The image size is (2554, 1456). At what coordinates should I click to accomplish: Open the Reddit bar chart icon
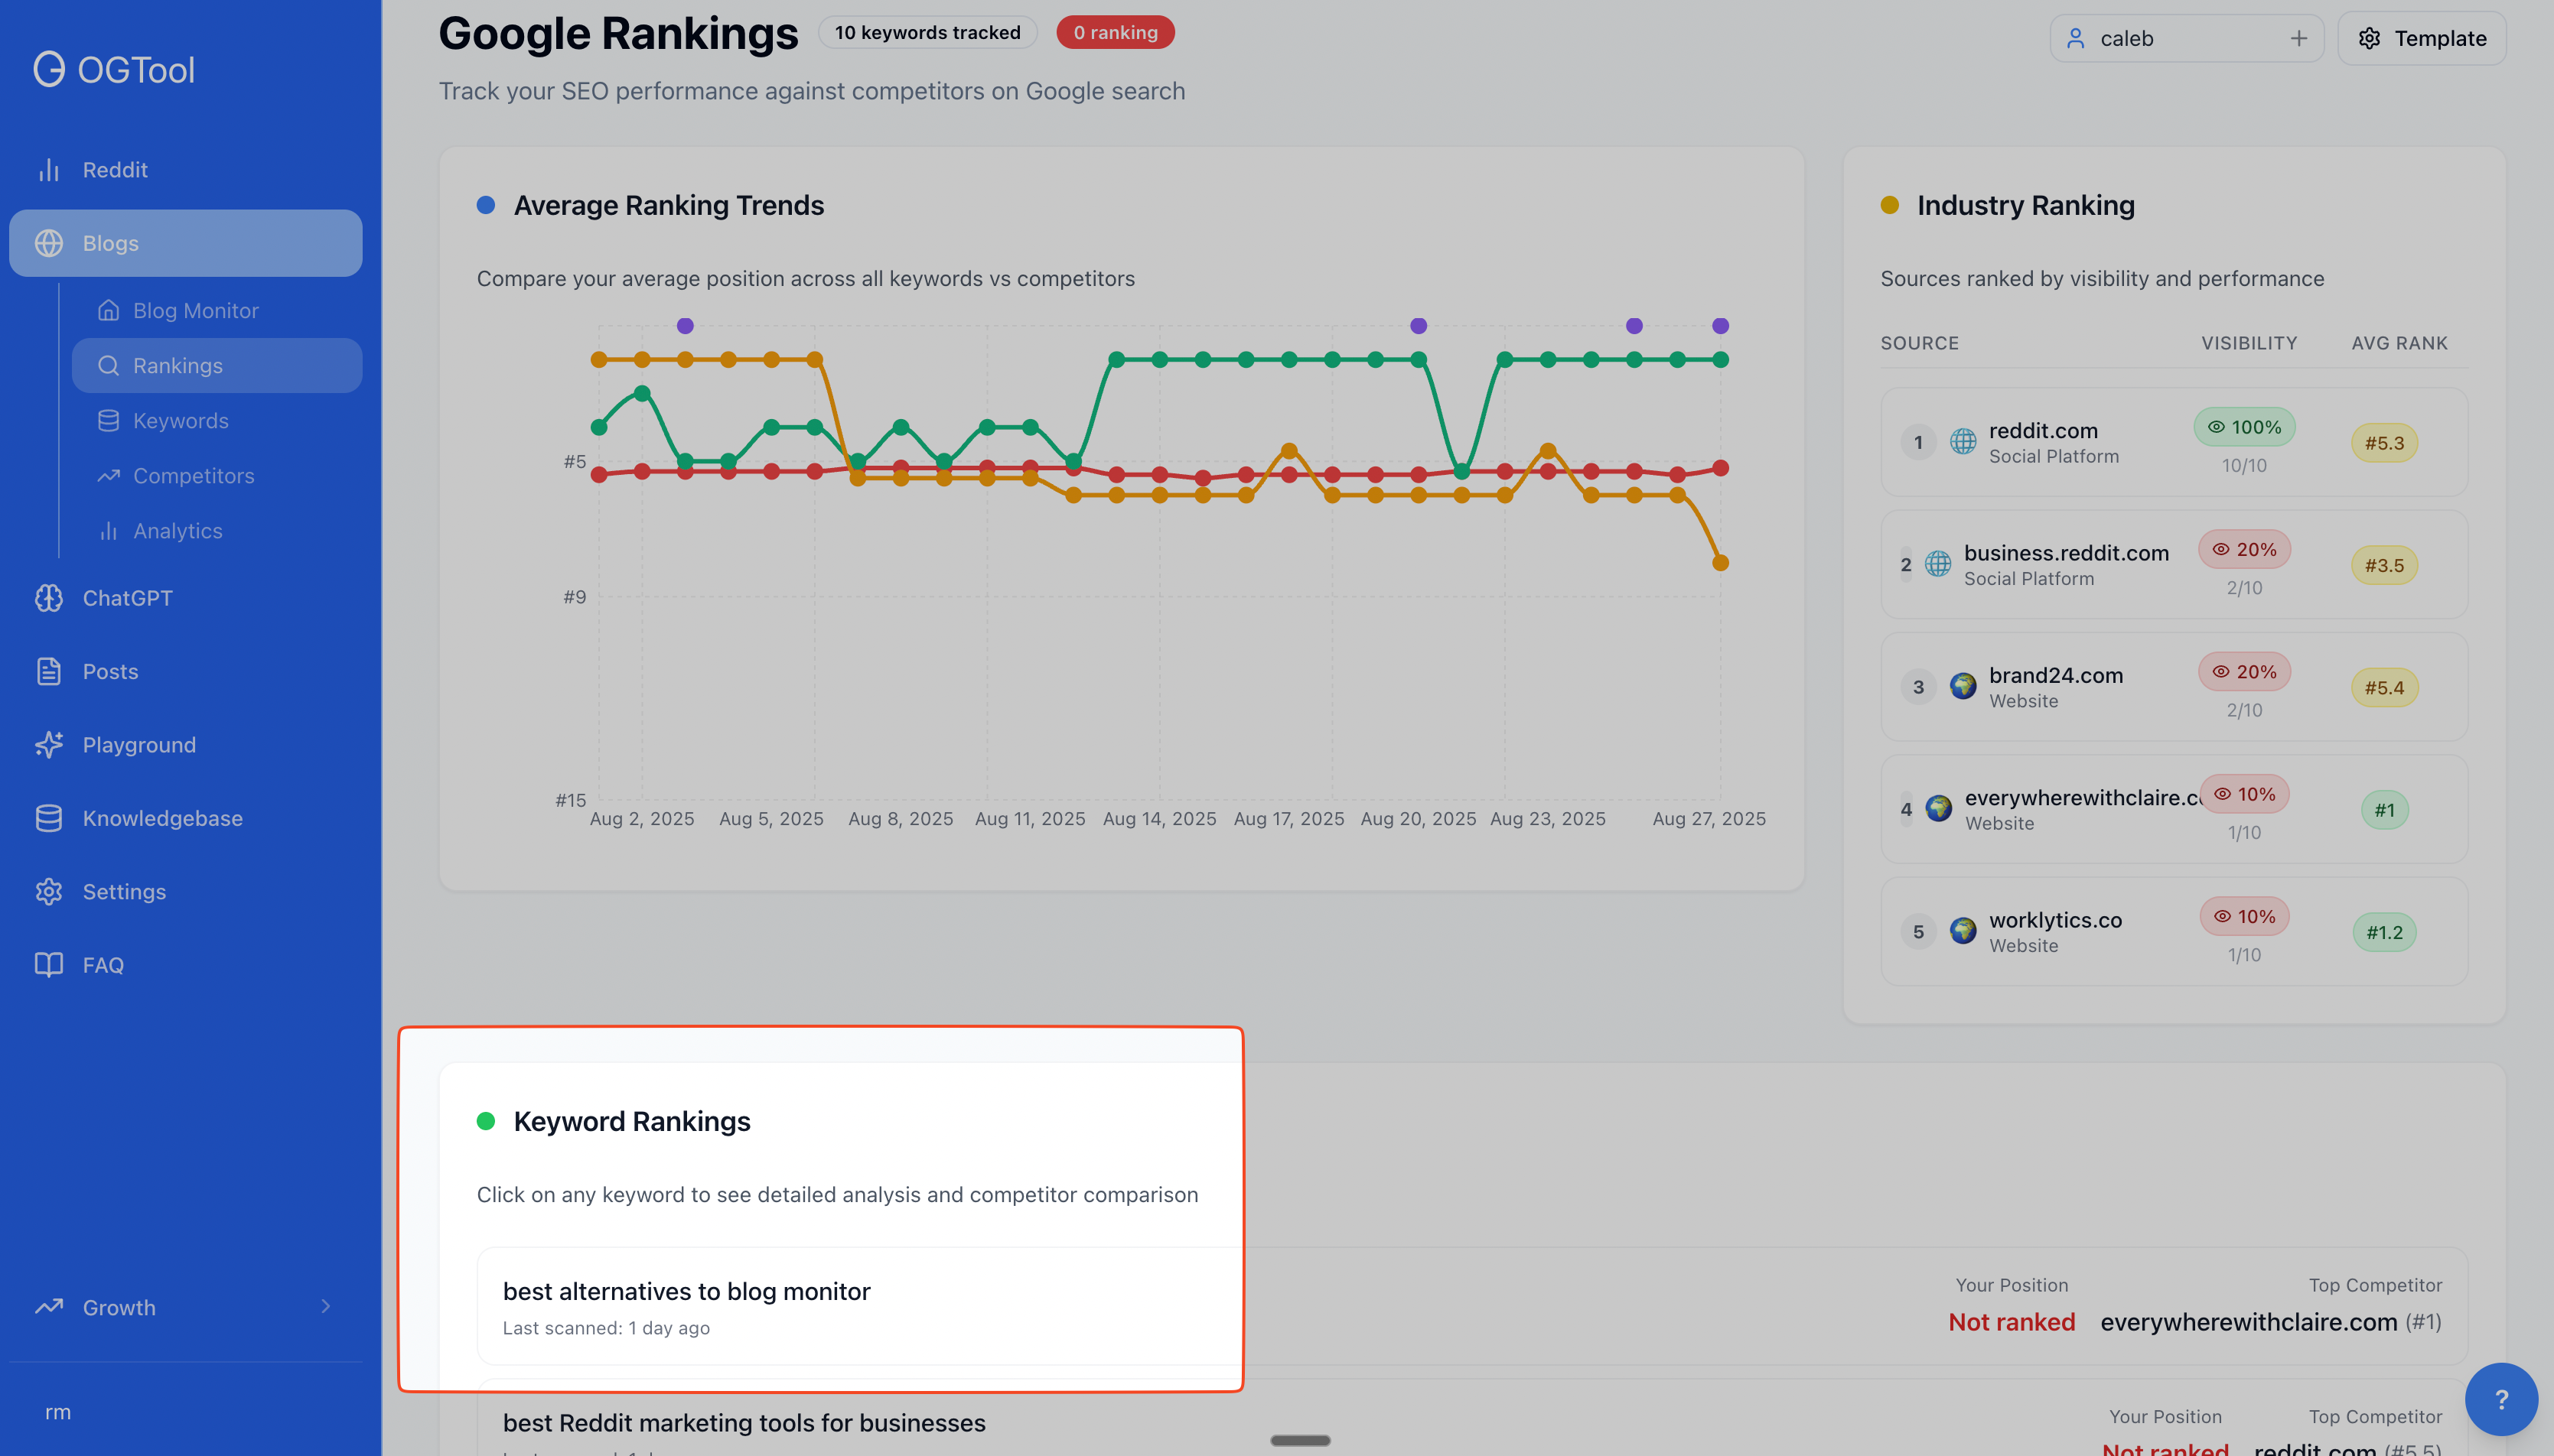(x=49, y=170)
